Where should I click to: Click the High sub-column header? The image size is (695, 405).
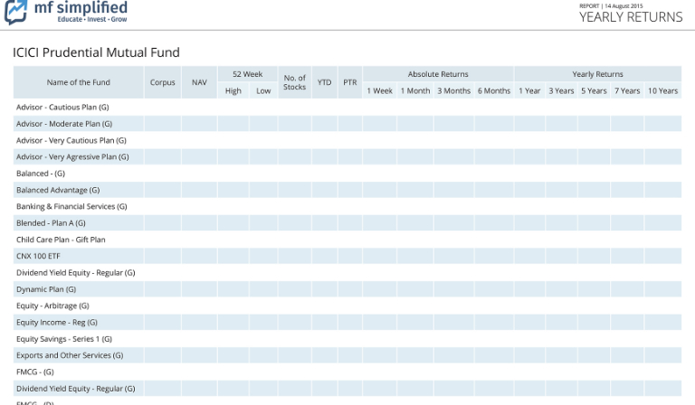(x=233, y=90)
